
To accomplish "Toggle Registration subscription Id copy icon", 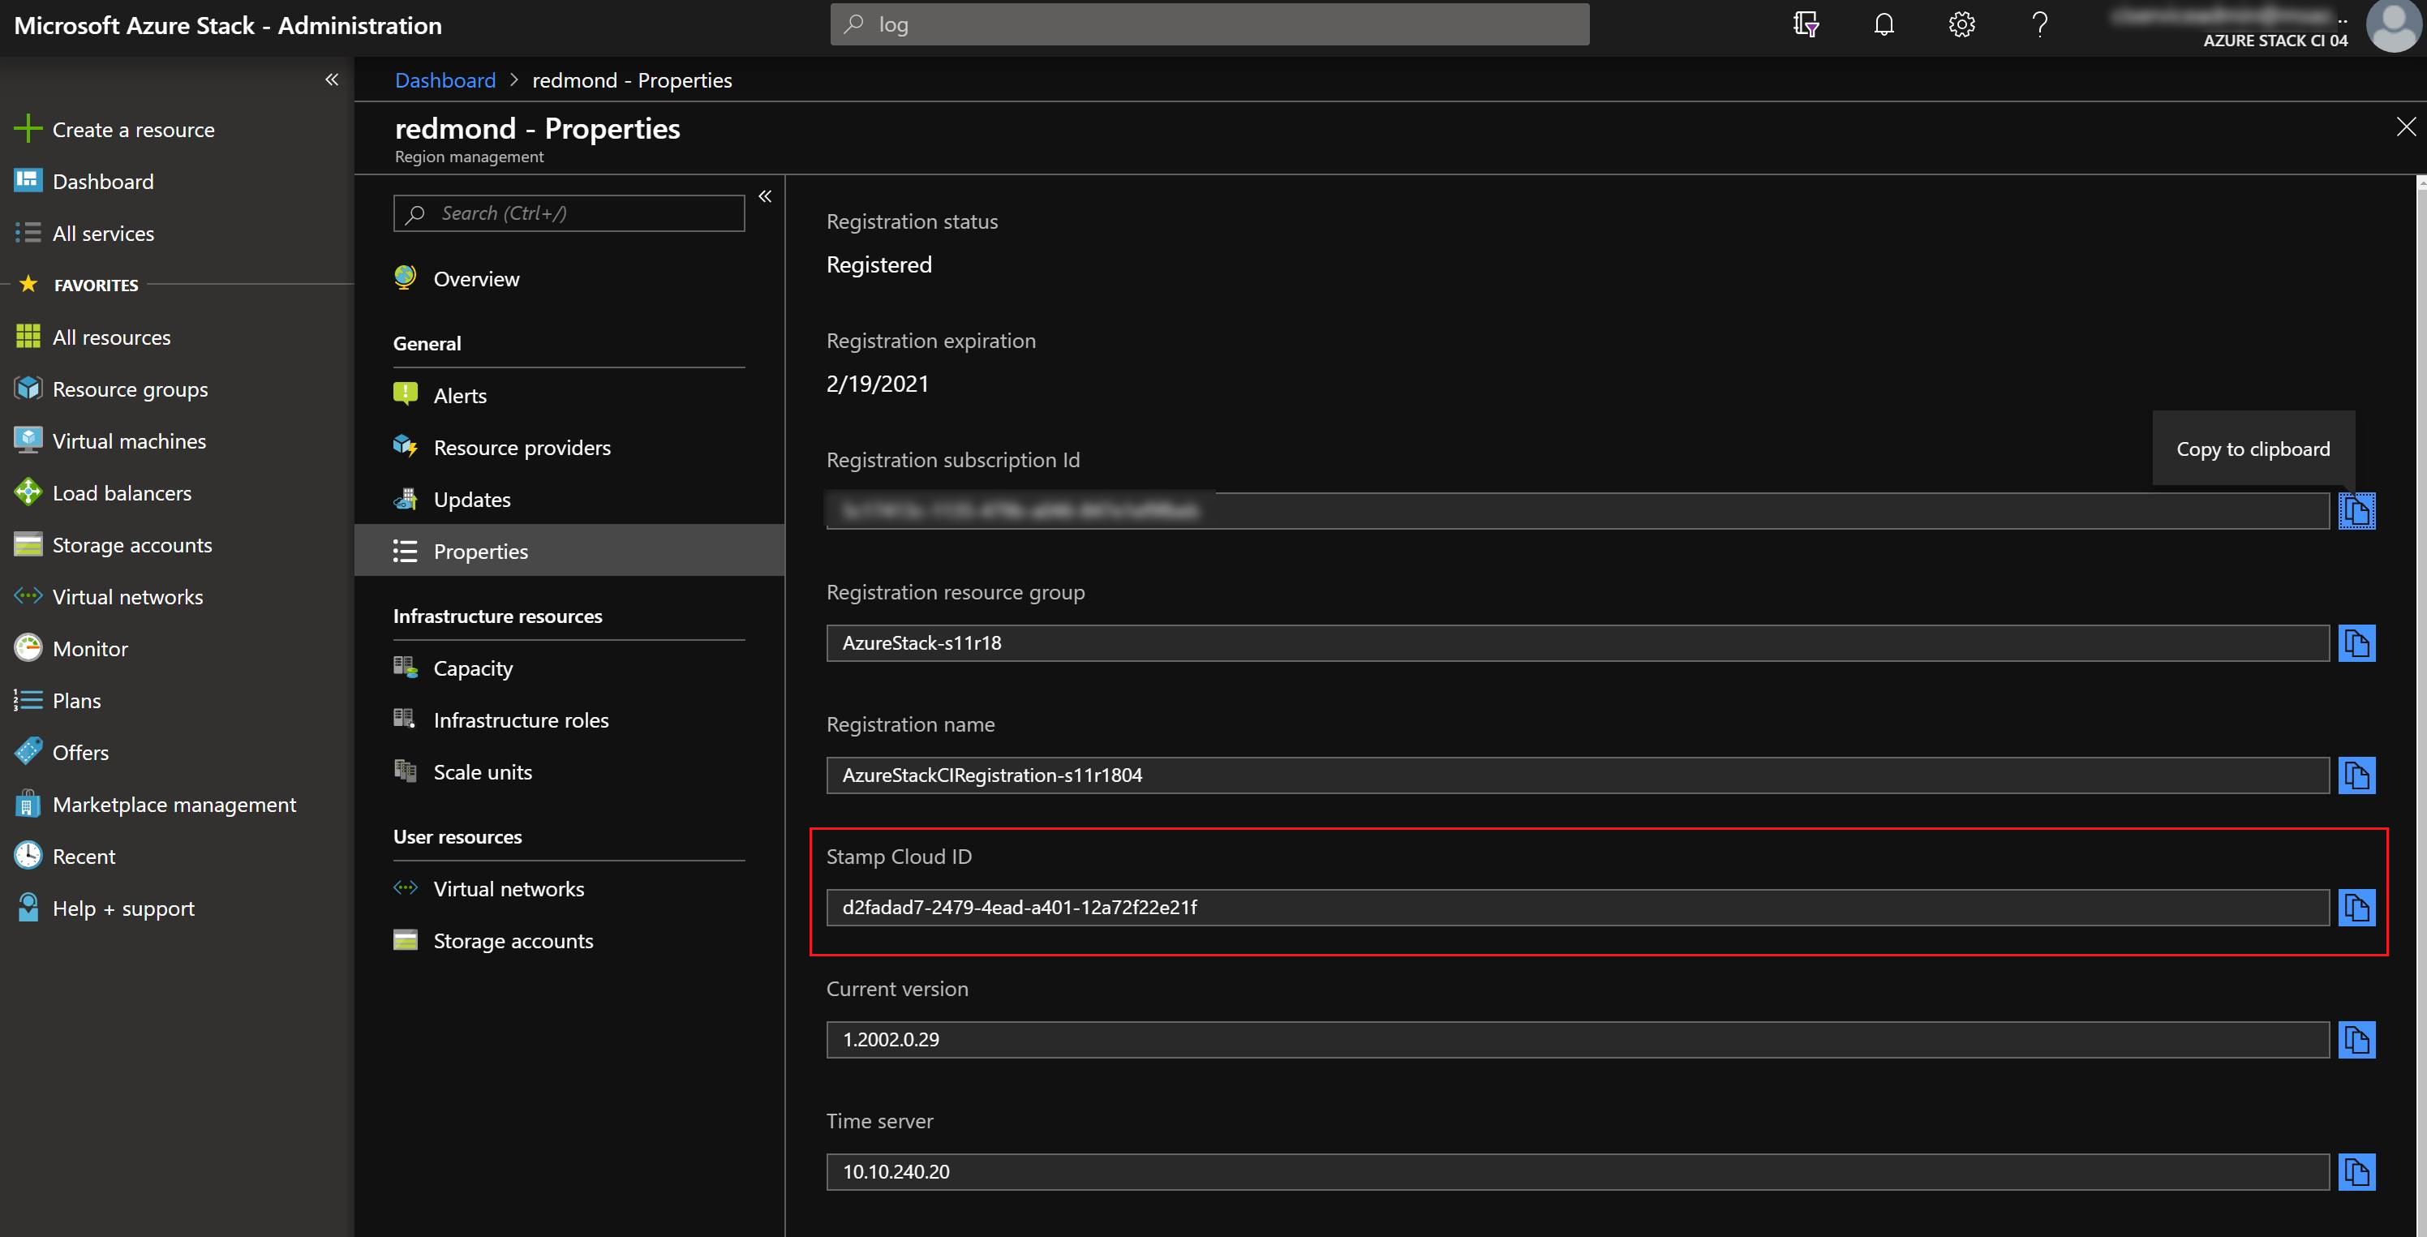I will (x=2359, y=509).
